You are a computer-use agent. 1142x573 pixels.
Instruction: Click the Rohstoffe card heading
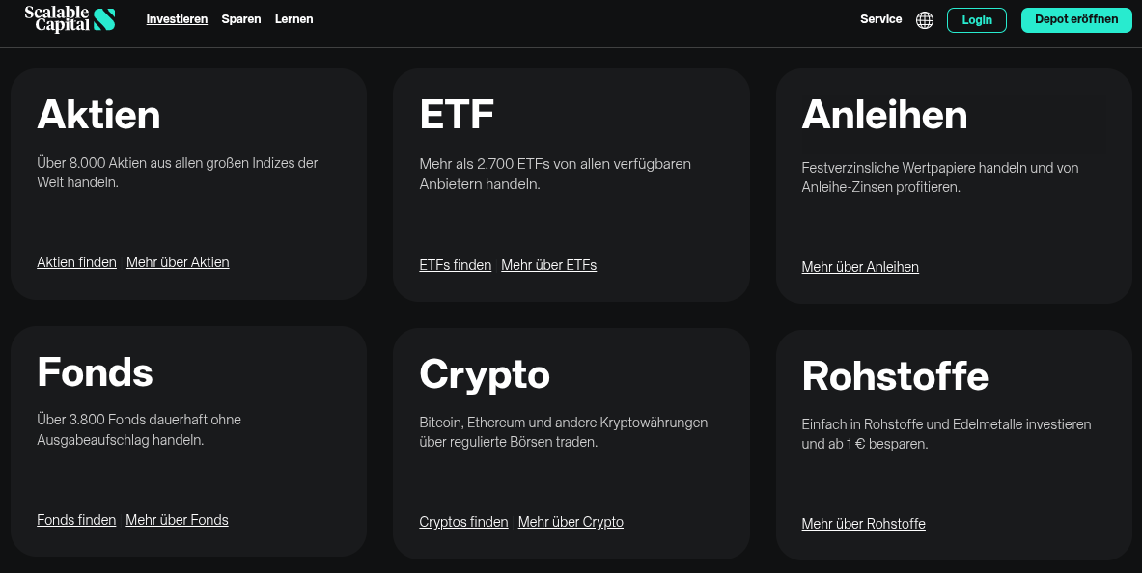pos(895,376)
